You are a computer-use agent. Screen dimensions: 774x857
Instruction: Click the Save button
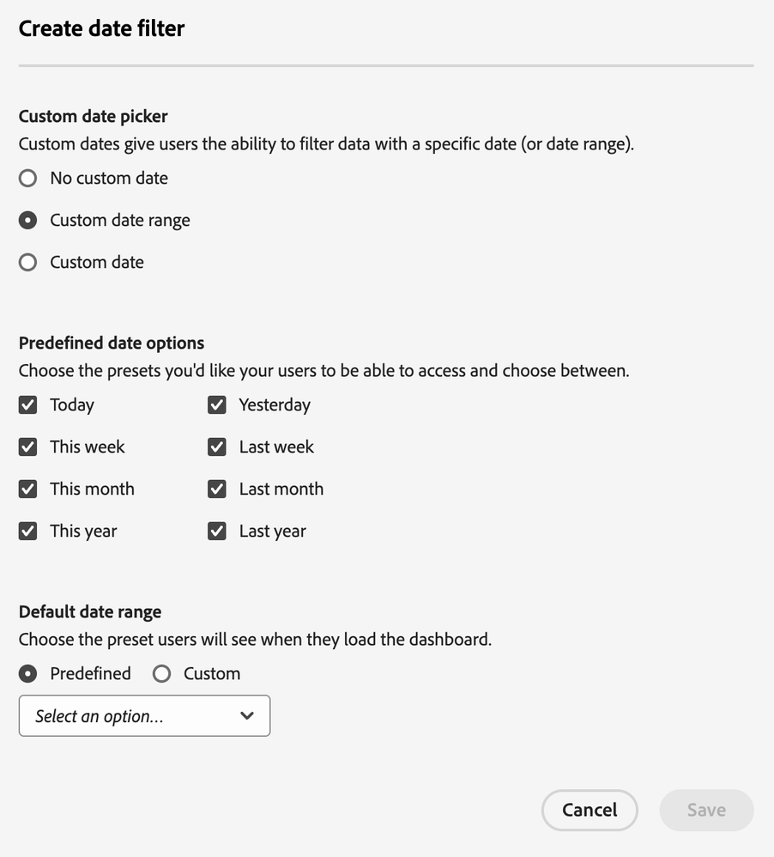coord(706,811)
